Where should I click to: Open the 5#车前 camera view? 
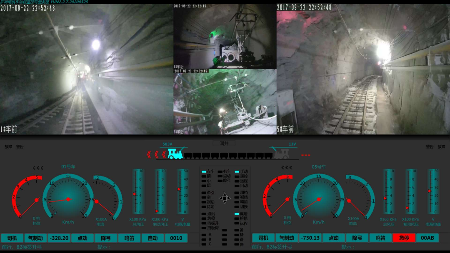[363, 69]
